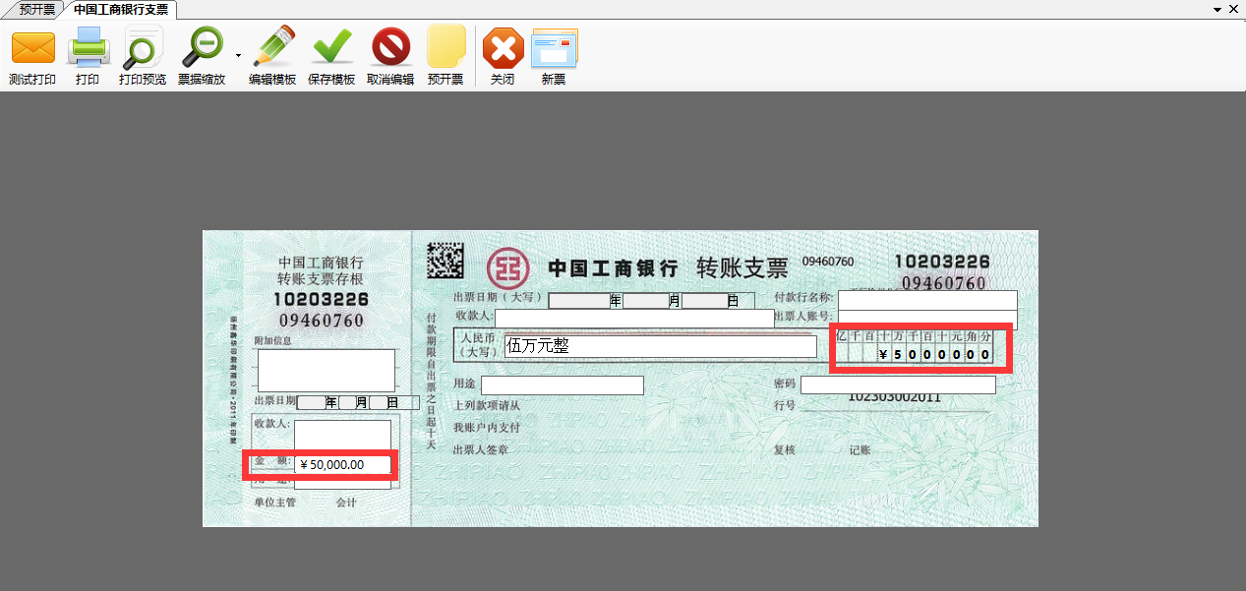
Task: Click the 会计 label on stub
Action: (346, 502)
